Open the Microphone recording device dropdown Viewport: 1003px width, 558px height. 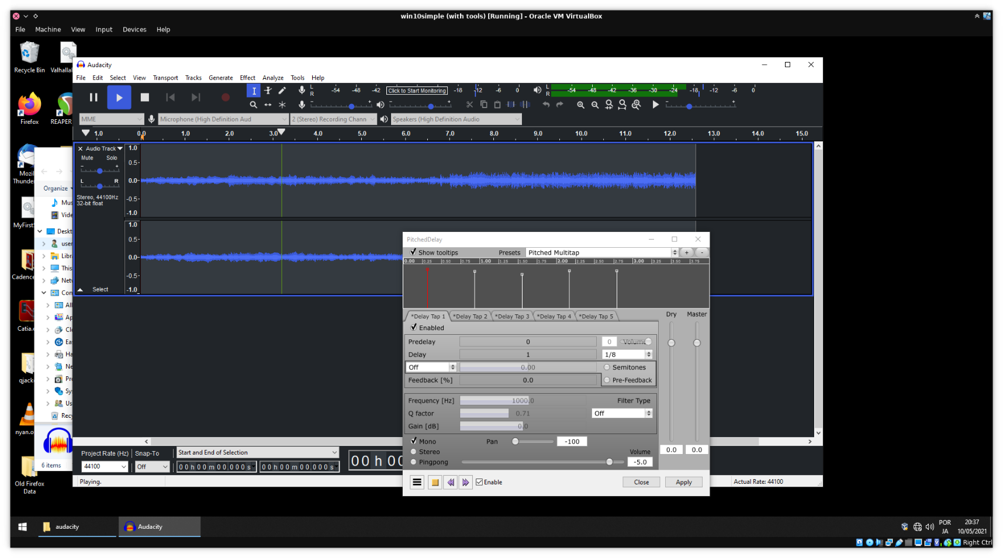pyautogui.click(x=223, y=119)
